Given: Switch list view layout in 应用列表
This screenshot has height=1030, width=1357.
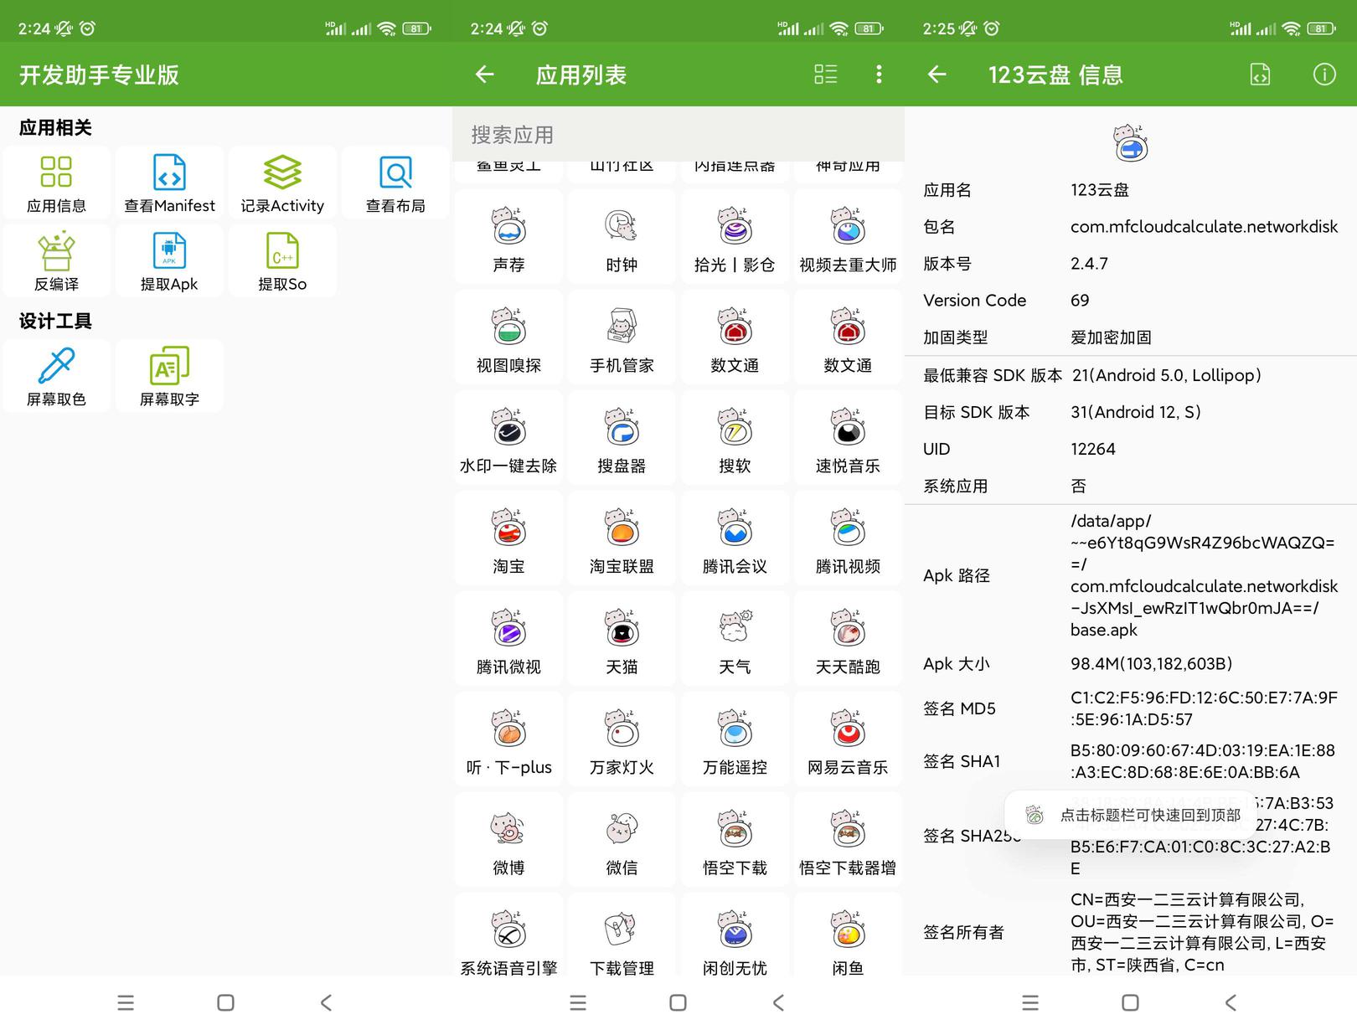Looking at the screenshot, I should 825,75.
